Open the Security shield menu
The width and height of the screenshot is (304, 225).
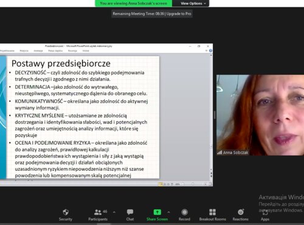pyautogui.click(x=66, y=215)
